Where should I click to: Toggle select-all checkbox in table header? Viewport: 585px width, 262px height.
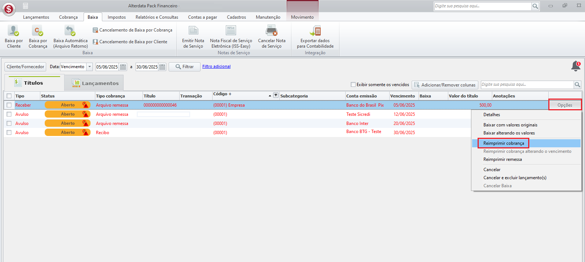click(9, 96)
